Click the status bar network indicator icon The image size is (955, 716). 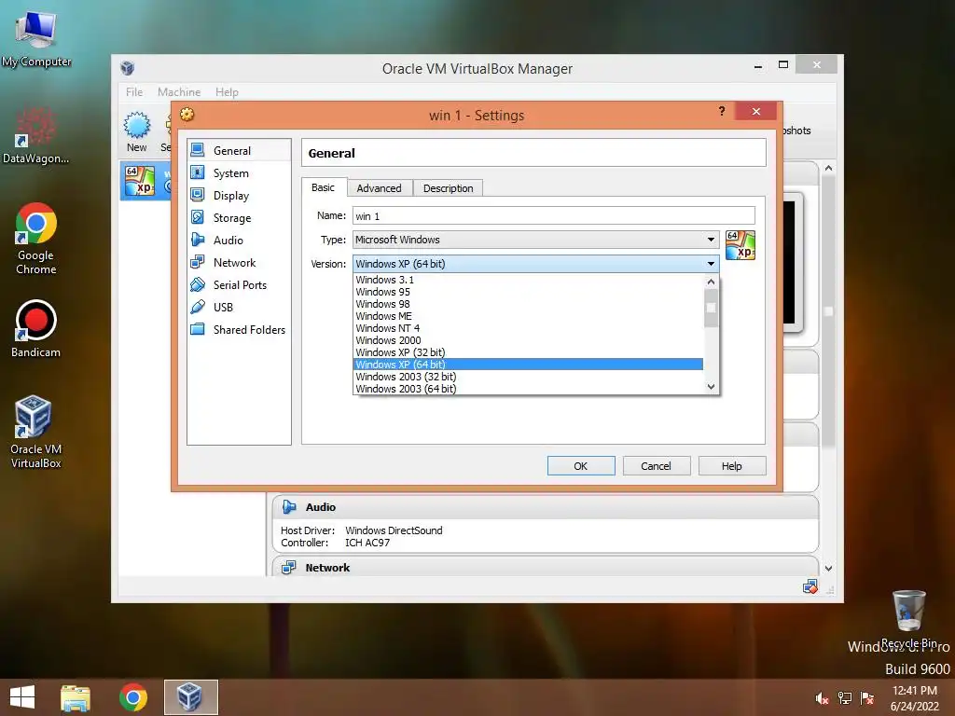[x=810, y=587]
